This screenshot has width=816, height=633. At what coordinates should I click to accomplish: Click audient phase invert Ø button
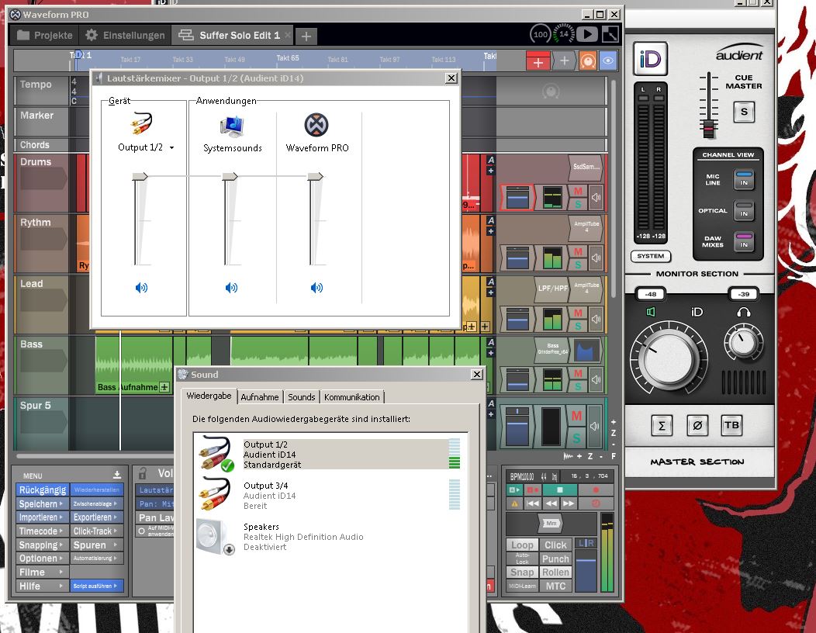pos(697,425)
